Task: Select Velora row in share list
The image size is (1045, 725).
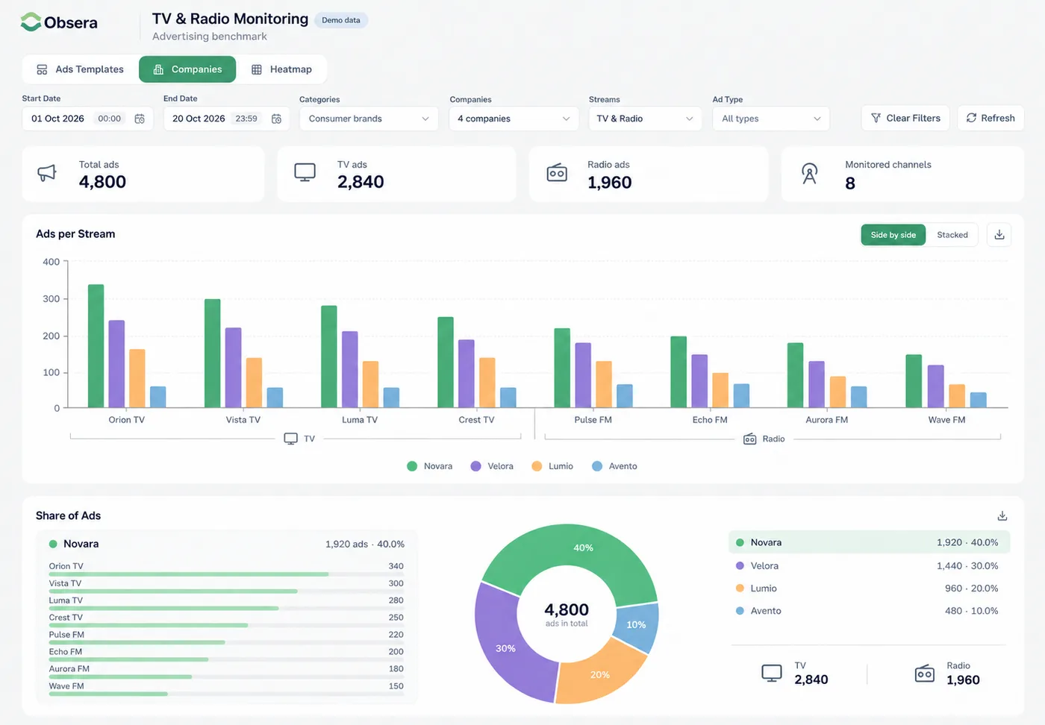Action: 869,566
